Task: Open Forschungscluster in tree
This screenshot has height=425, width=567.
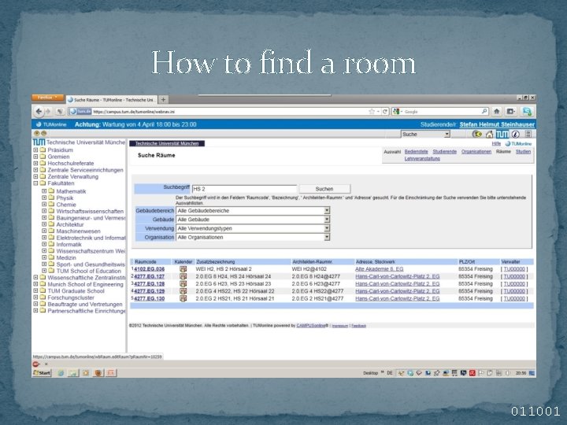Action: [71, 297]
